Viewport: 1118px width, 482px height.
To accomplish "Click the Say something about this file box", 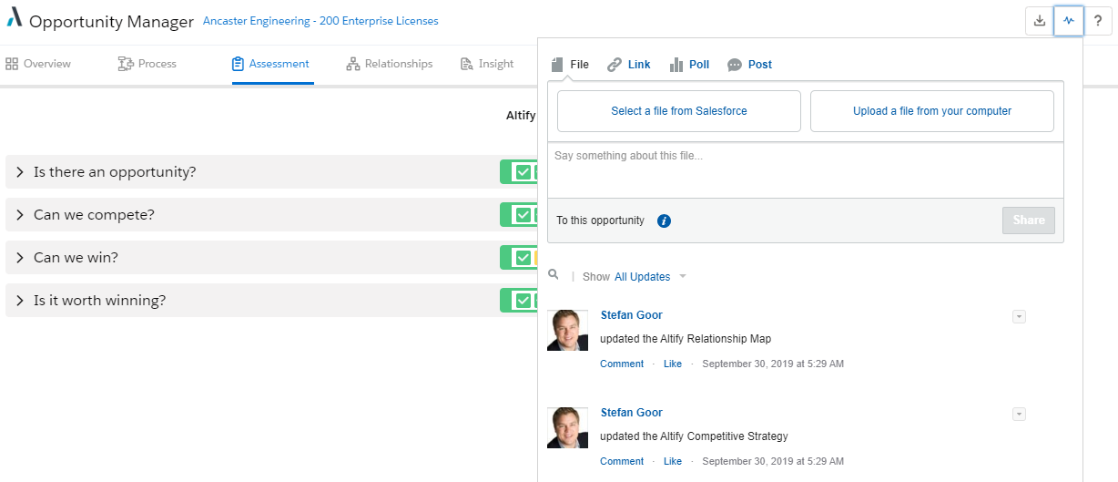I will tap(805, 170).
